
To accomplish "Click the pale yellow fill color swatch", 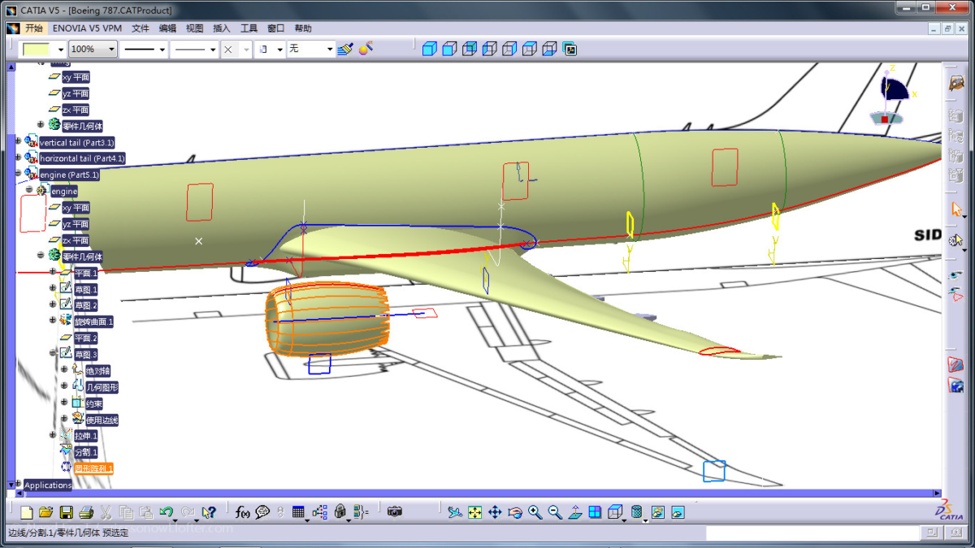I will click(x=37, y=50).
